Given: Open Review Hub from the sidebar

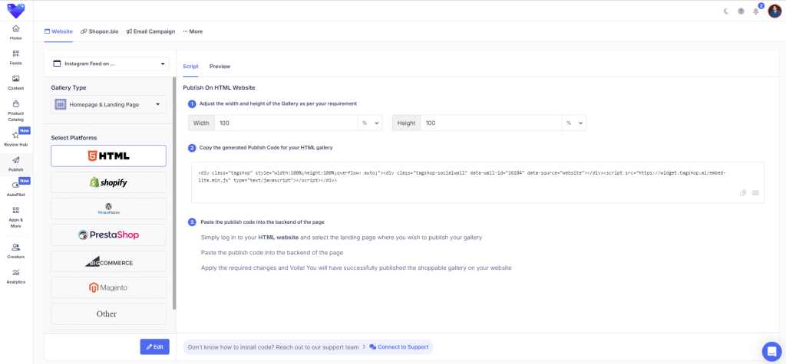Looking at the screenshot, I should tap(15, 139).
